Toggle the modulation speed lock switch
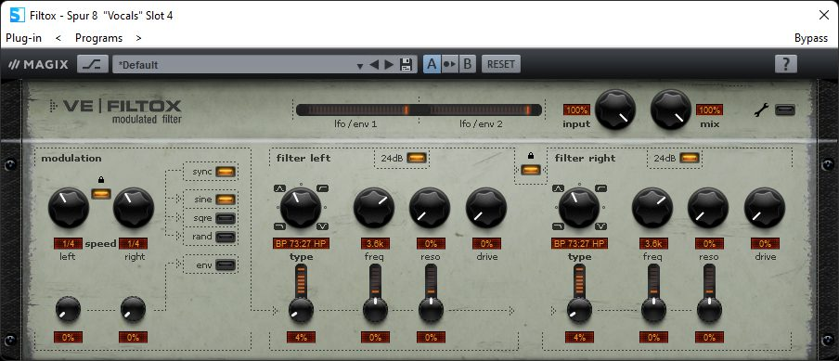The height and width of the screenshot is (361, 839). (101, 193)
